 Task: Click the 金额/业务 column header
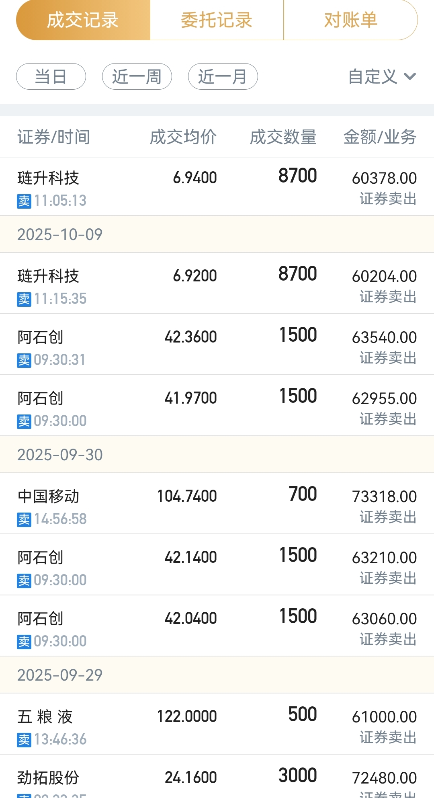click(x=380, y=137)
